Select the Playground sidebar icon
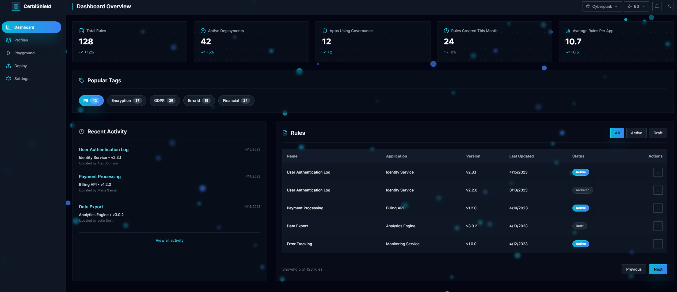 [8, 53]
